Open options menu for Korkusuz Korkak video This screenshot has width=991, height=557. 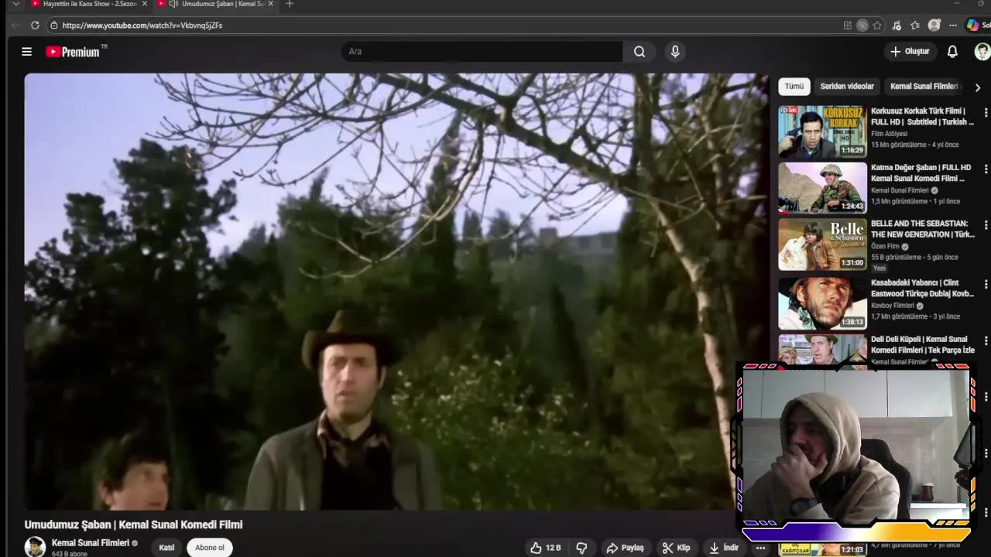pyautogui.click(x=986, y=112)
